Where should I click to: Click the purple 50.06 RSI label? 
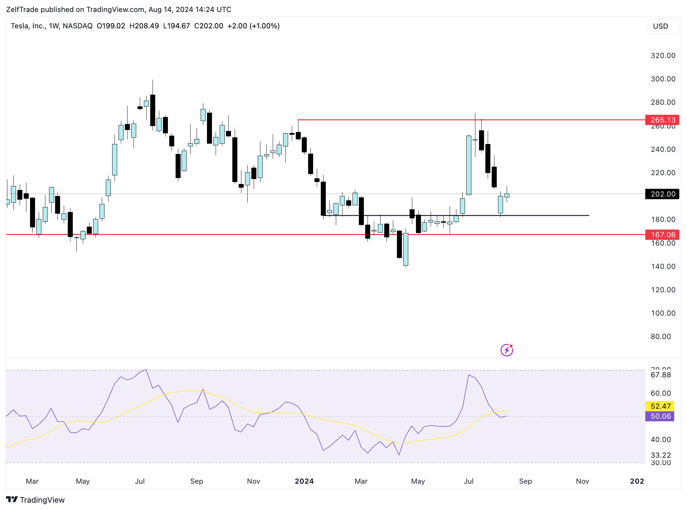tap(660, 416)
